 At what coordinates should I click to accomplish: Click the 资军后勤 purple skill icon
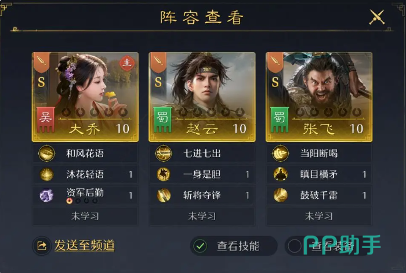click(46, 195)
